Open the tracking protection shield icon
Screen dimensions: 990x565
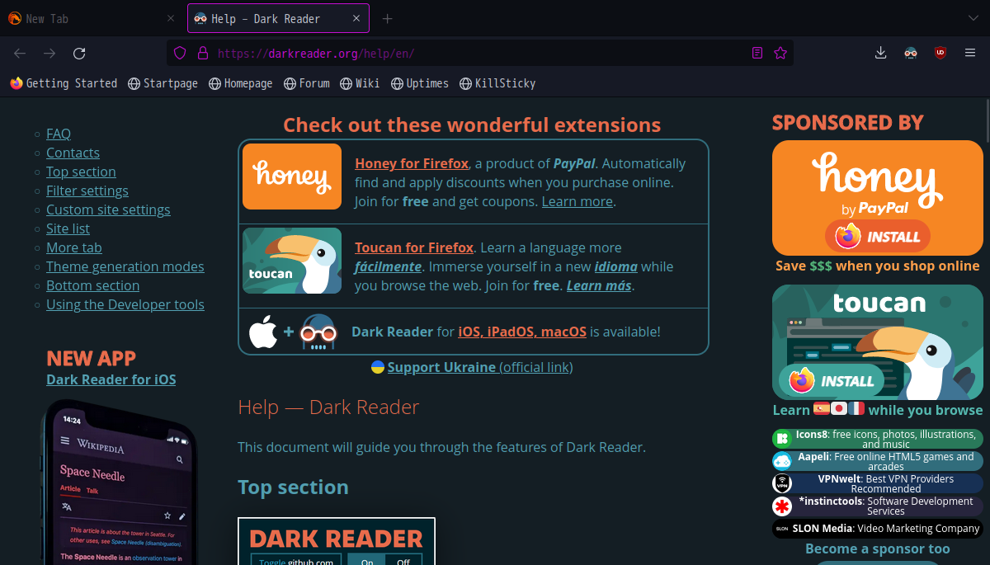pos(180,53)
